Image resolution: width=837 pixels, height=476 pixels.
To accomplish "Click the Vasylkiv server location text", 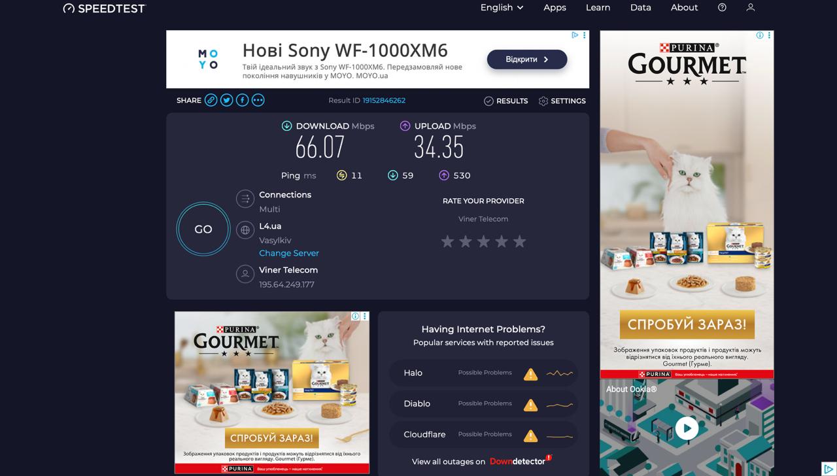I will tap(275, 241).
